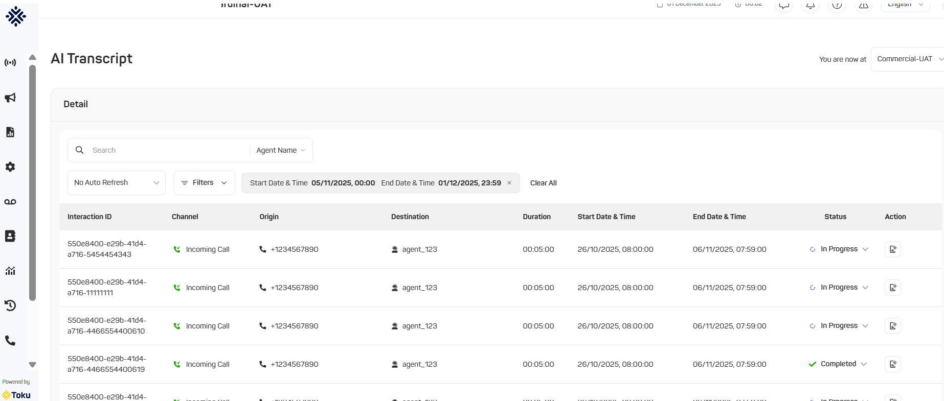Click the sidebar scroll down arrow
944x401 pixels.
pyautogui.click(x=33, y=365)
